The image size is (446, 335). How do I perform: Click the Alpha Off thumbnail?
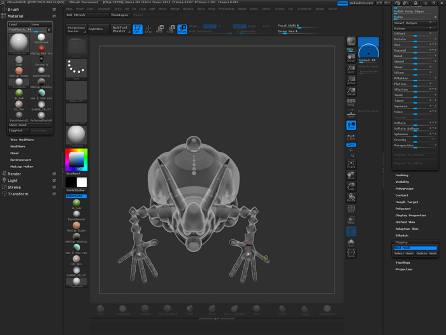(76, 92)
